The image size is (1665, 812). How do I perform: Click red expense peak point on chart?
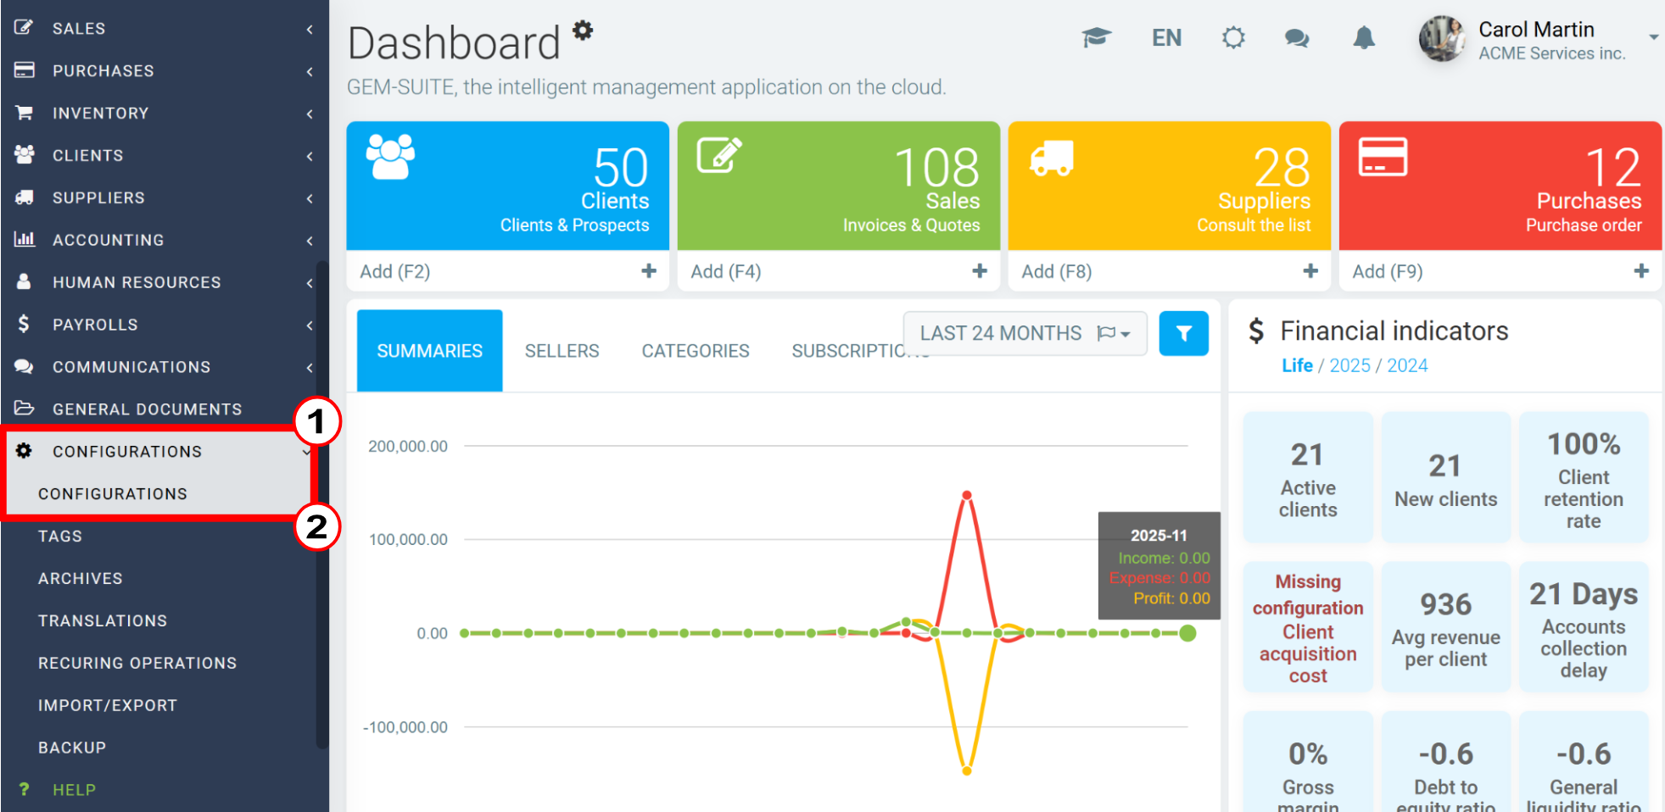967,495
